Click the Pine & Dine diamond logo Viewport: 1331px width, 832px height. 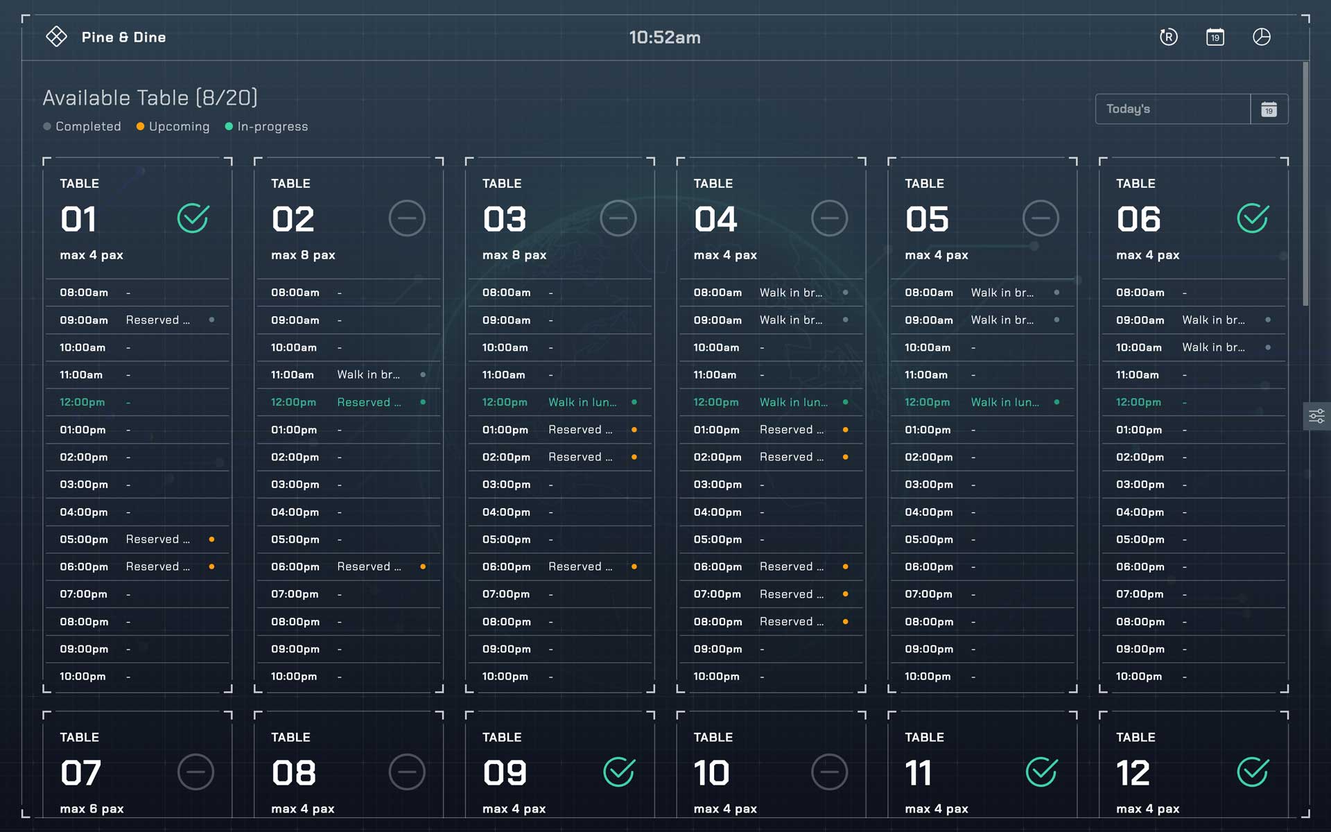click(56, 37)
